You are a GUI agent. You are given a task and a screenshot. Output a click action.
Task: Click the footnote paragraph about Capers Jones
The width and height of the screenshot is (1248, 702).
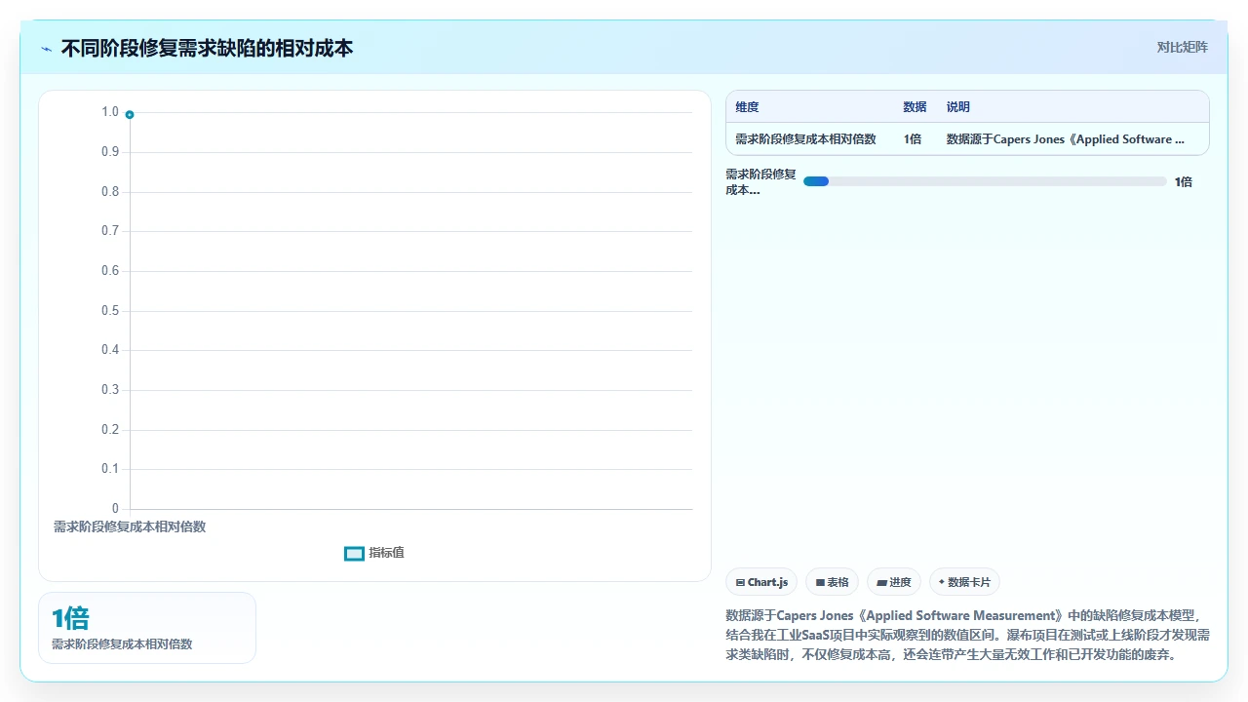(x=968, y=635)
